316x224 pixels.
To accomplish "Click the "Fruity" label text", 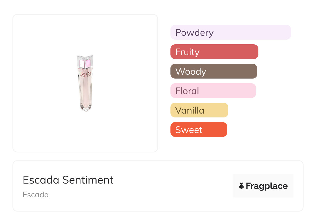I will point(187,52).
